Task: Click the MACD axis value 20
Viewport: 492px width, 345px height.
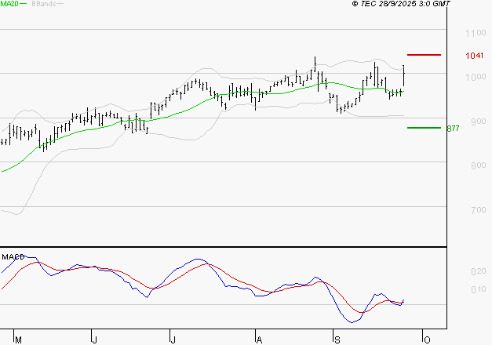Action: [477, 271]
